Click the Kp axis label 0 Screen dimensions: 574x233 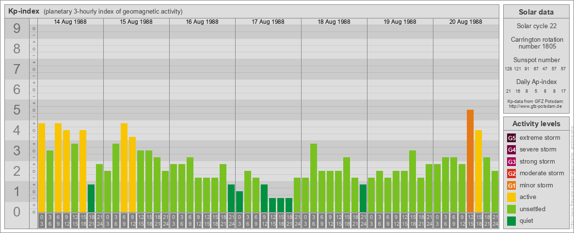point(16,212)
